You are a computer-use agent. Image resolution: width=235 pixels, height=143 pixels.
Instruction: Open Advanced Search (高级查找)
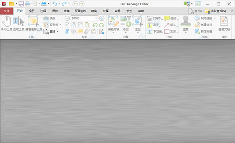pyautogui.click(x=215, y=11)
